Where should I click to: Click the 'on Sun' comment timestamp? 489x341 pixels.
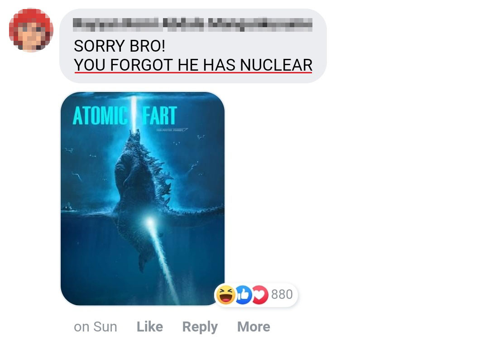click(96, 327)
